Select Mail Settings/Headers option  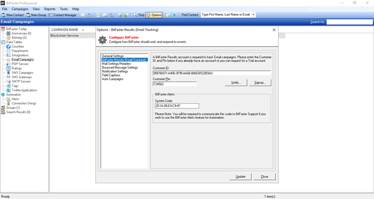point(116,64)
